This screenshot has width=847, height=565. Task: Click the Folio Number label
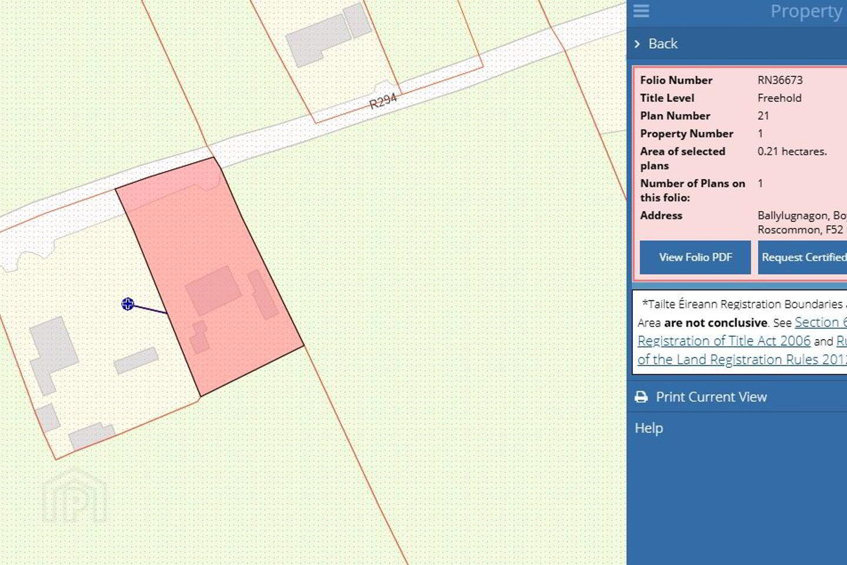(676, 80)
